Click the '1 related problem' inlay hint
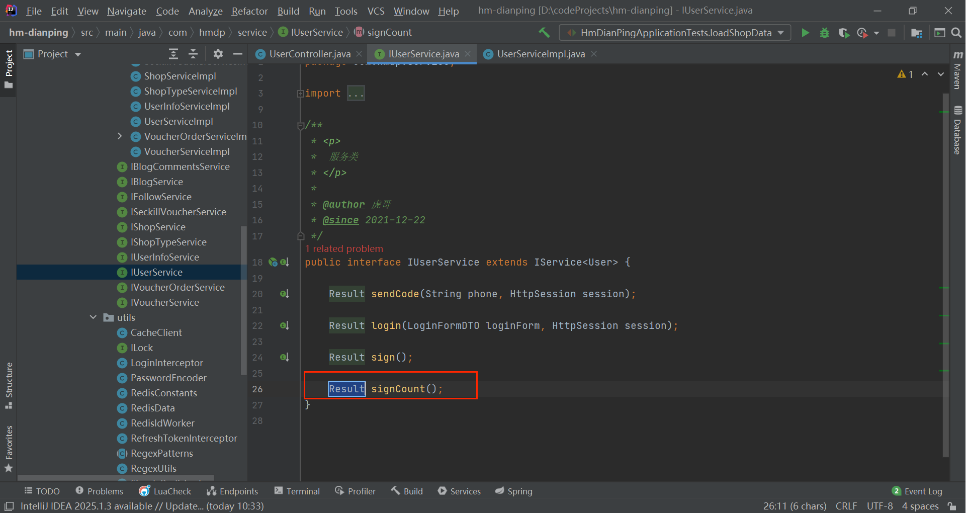 [x=344, y=248]
